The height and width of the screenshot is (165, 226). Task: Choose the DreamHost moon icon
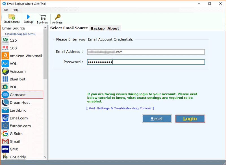(x=5, y=102)
